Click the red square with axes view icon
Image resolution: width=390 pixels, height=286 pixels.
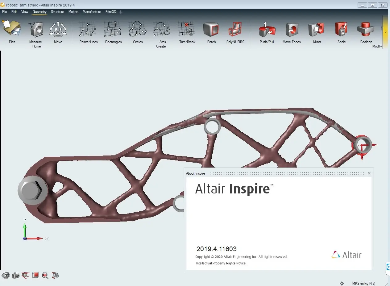35,276
